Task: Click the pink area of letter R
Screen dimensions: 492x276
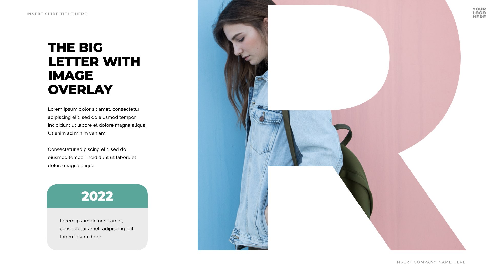Action: (425, 64)
